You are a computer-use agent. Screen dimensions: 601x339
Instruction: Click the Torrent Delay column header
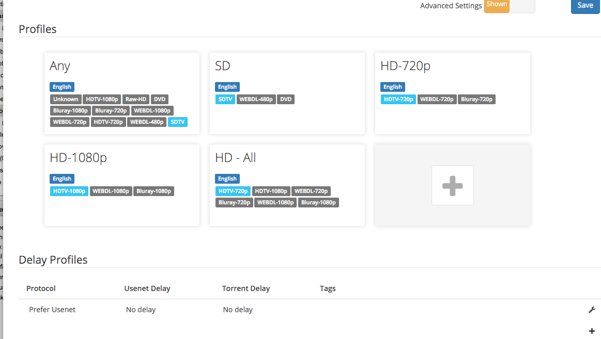pos(246,288)
